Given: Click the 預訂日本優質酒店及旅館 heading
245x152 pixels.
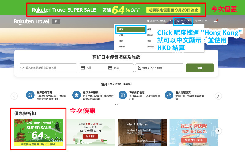Looking at the screenshot, I should pos(116,57).
